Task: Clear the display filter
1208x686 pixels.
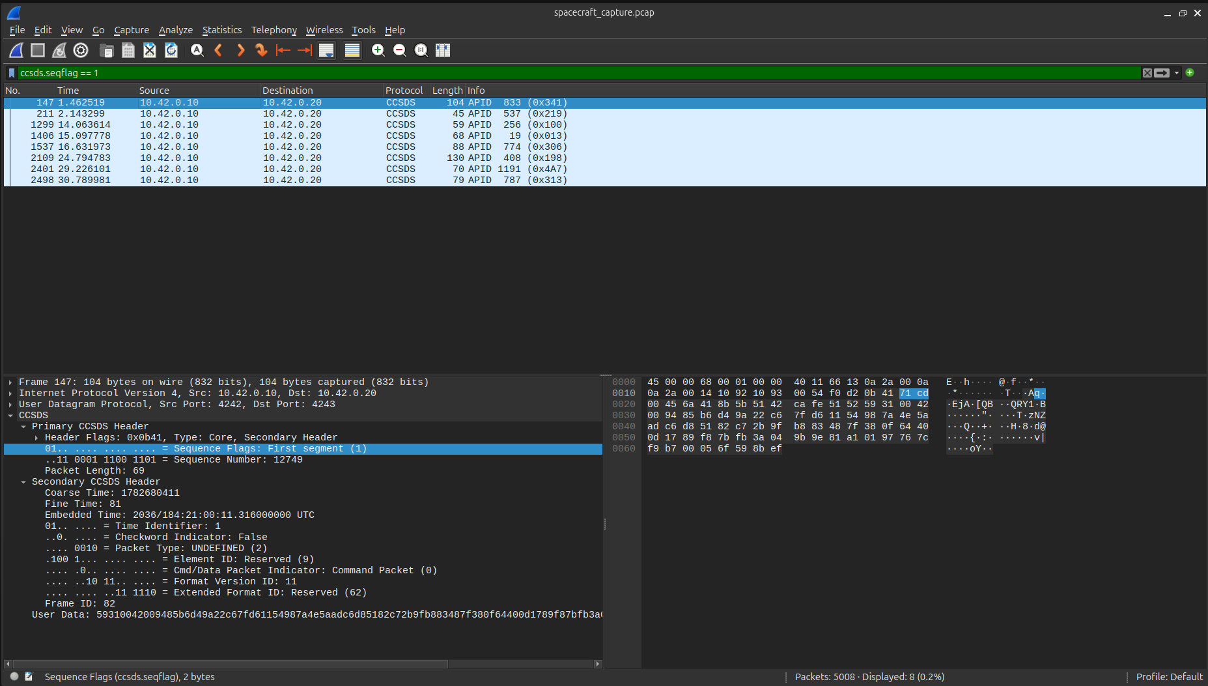Action: coord(1147,73)
